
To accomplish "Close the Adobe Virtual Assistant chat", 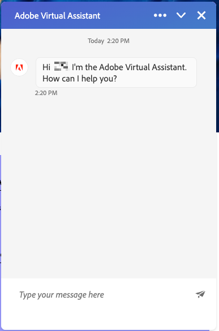I will point(201,15).
